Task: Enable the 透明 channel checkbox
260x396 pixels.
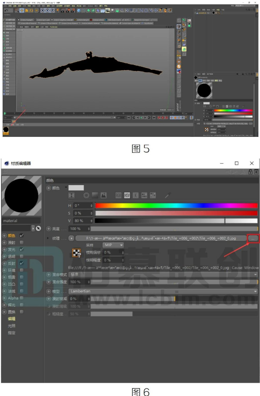Action: (22, 257)
